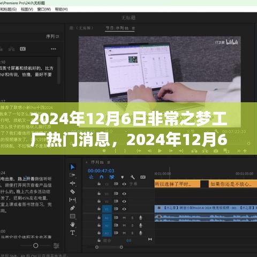Select the Selection arrow tool
The height and width of the screenshot is (257, 257).
(73, 167)
